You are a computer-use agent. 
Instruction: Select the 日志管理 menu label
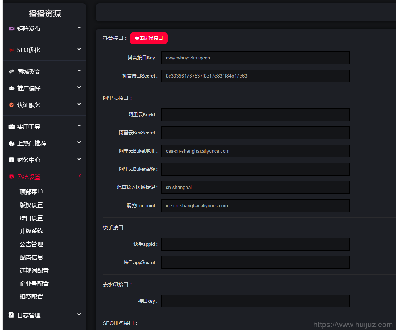point(29,315)
